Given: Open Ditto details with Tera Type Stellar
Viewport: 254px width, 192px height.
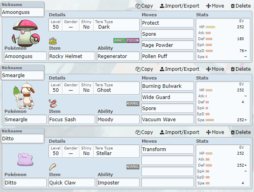Looking at the screenshot, I should pos(94,151).
